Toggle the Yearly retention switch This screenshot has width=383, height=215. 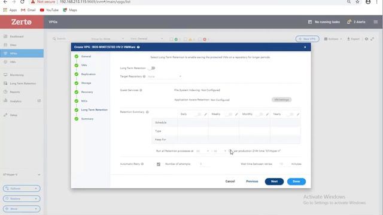[x=291, y=114]
